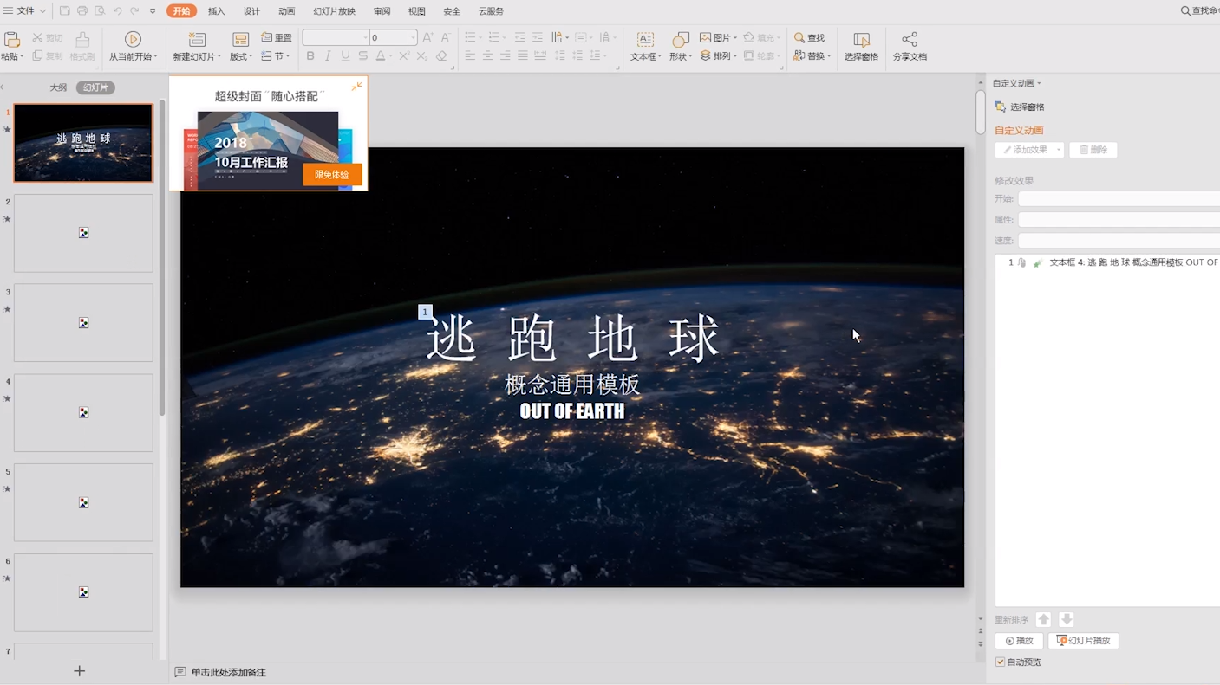Move animation order up arrow
The width and height of the screenshot is (1220, 685).
point(1044,619)
